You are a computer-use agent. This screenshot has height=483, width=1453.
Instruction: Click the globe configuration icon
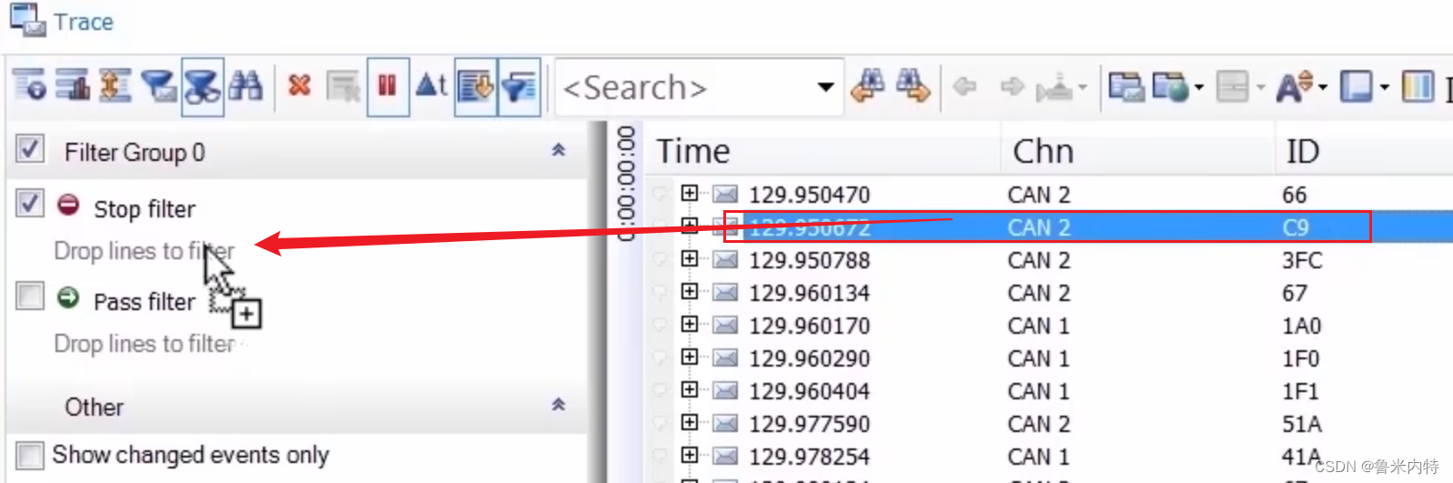(1171, 86)
